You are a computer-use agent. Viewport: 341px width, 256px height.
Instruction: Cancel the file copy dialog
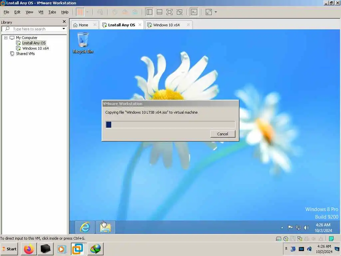click(x=223, y=134)
